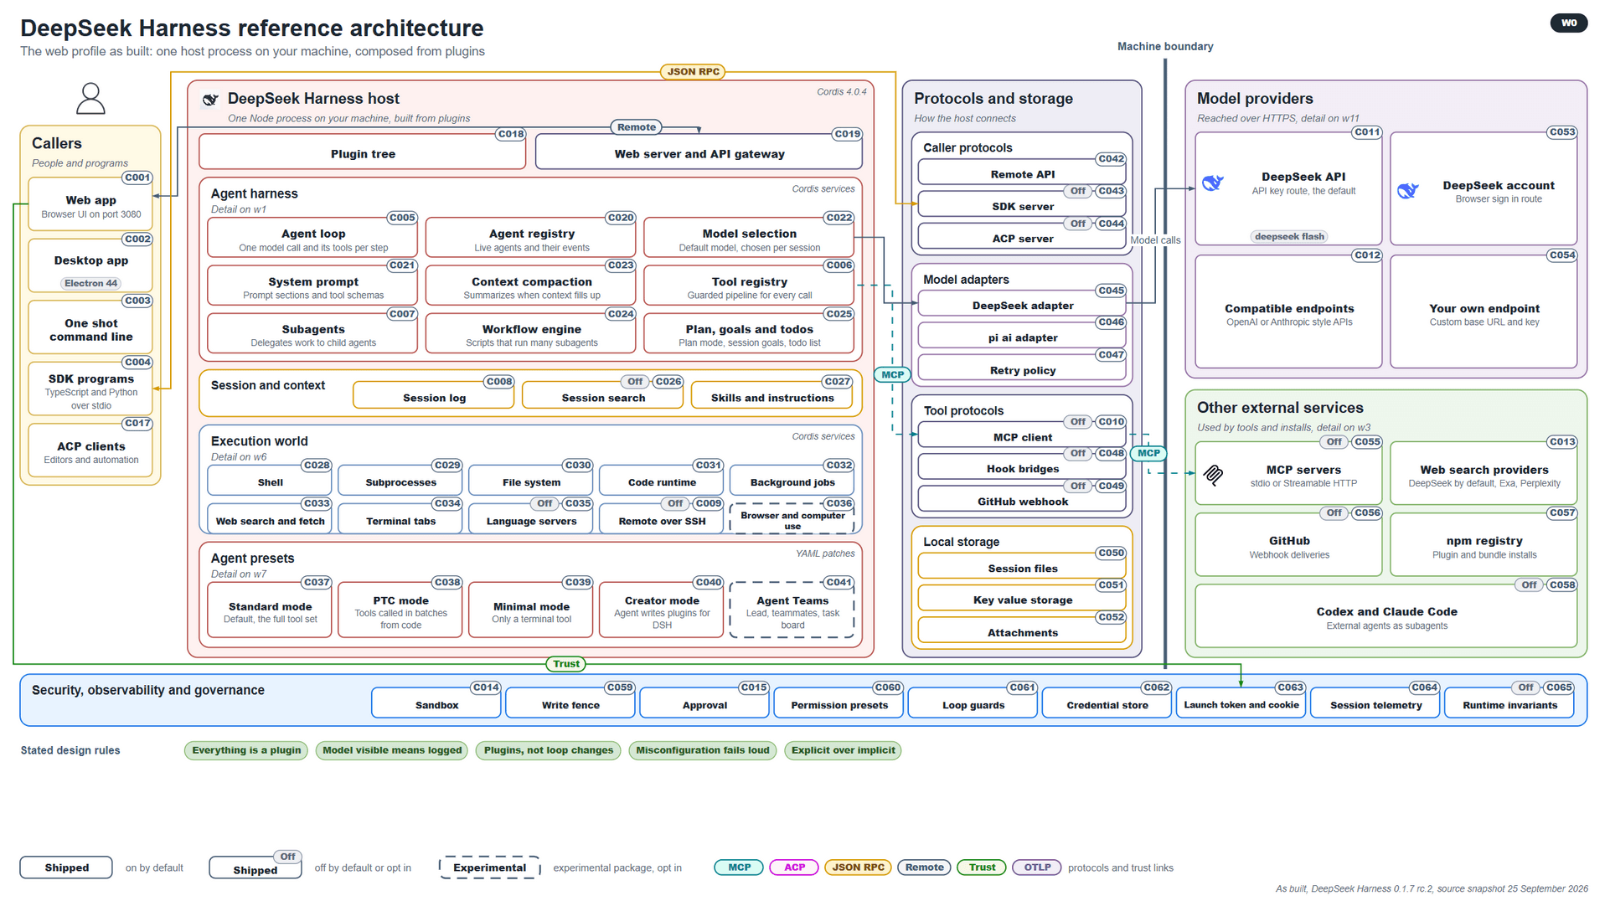Click the Off badge on Remote over SSH

pos(675,504)
